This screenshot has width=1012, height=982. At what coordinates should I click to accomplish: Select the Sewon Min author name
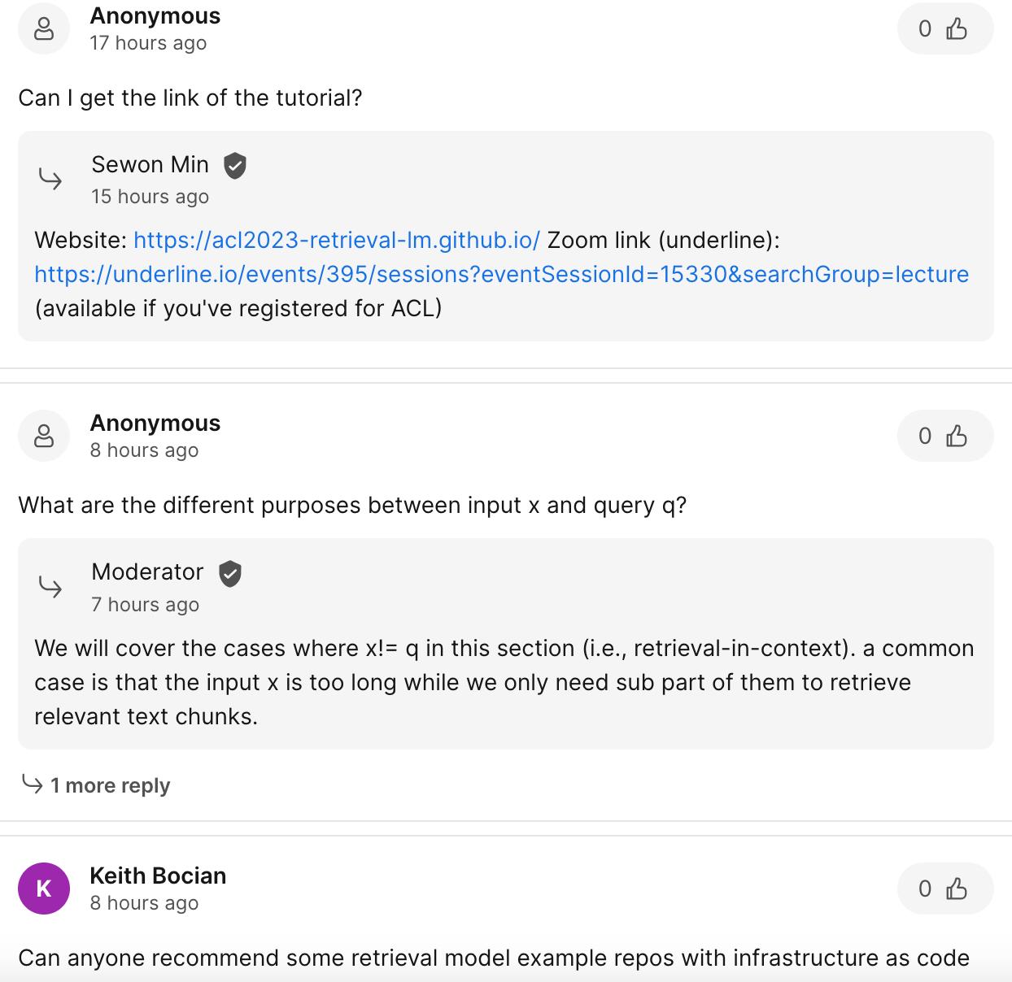click(150, 165)
